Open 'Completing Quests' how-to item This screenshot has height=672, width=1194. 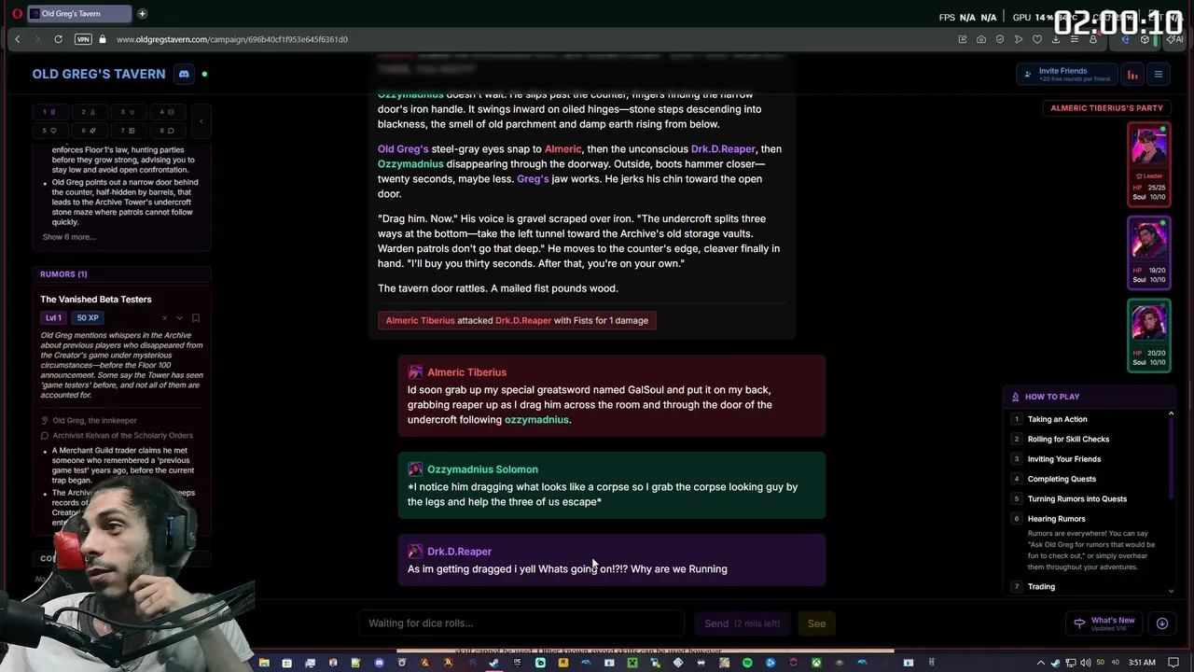1062,479
